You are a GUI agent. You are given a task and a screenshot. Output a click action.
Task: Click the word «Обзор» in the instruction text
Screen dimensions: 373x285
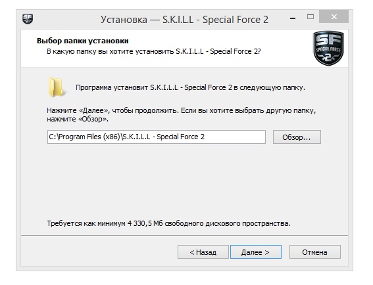pos(93,119)
